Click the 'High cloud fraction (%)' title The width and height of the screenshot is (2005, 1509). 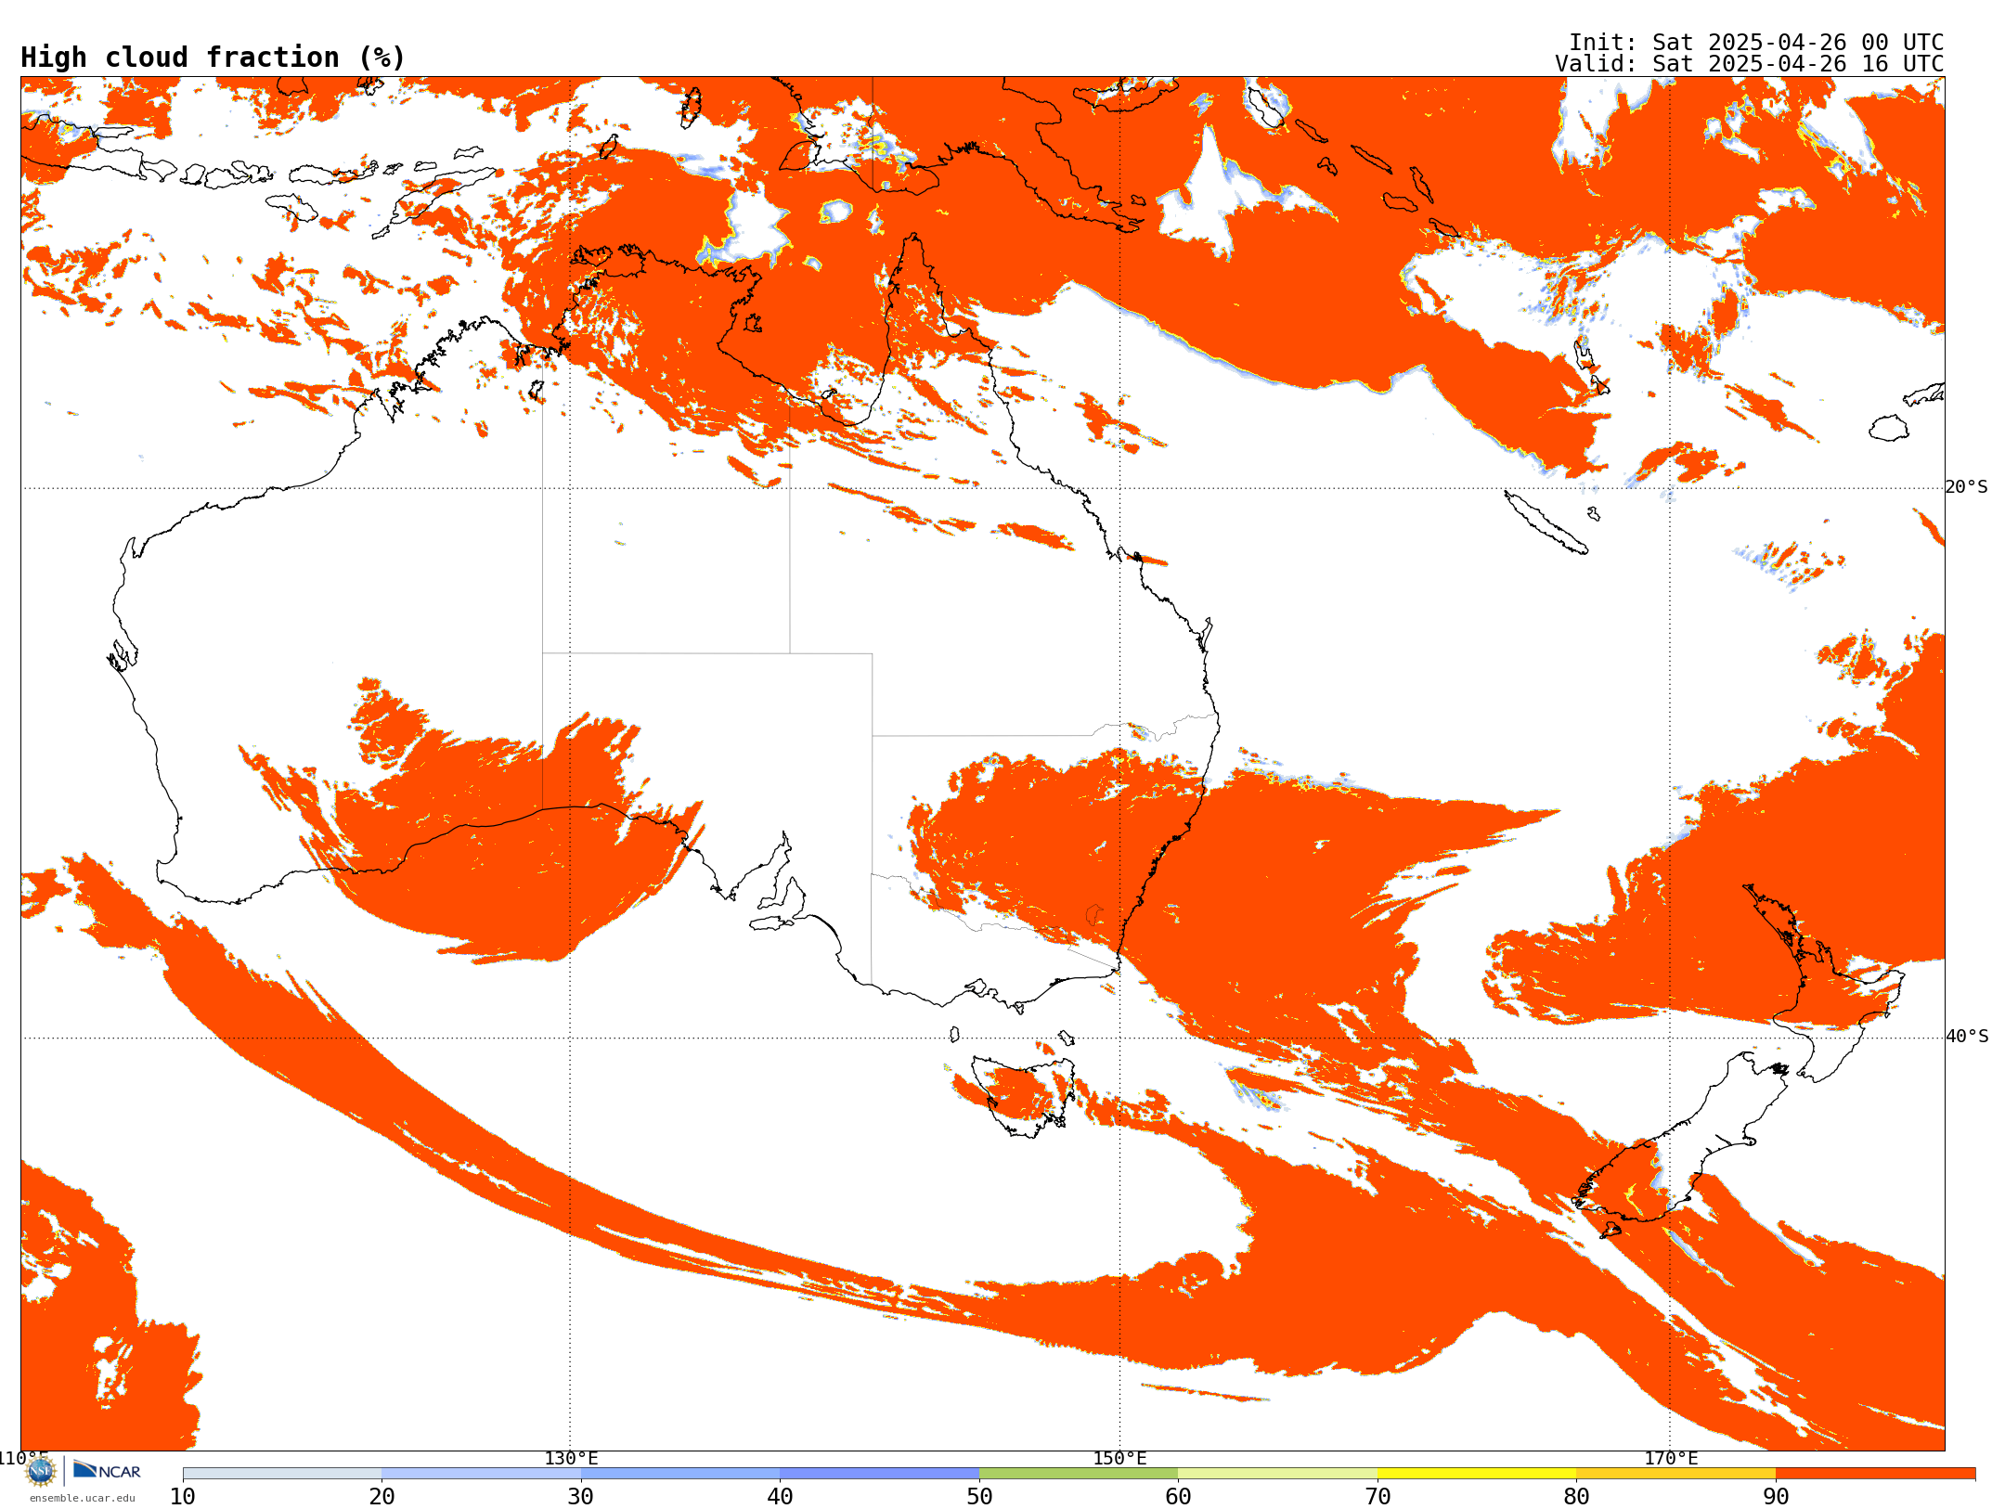click(213, 58)
